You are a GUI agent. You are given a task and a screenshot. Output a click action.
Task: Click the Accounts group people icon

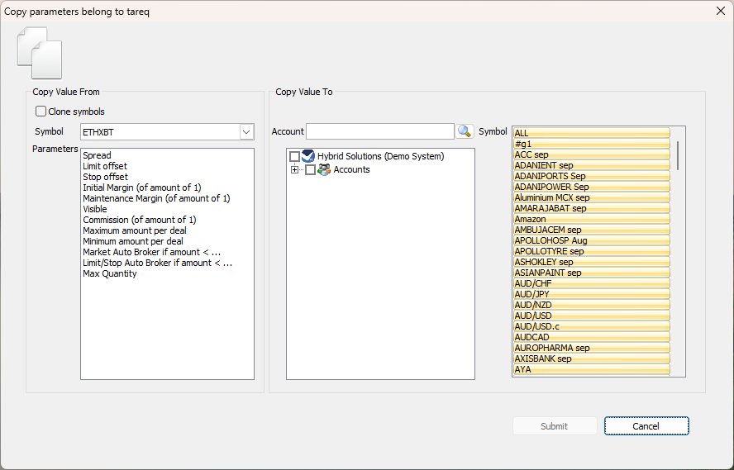tap(324, 169)
